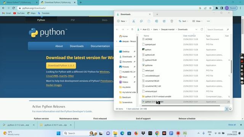Open the Gmail bookmark

[x=6, y=13]
